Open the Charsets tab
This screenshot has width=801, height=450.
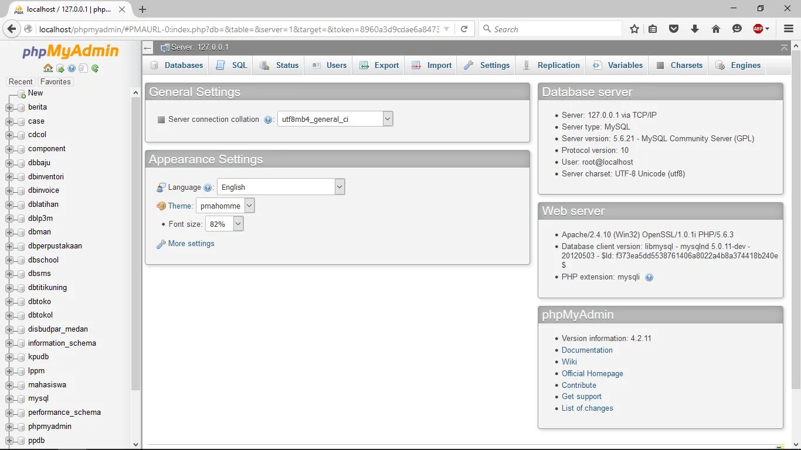point(678,65)
